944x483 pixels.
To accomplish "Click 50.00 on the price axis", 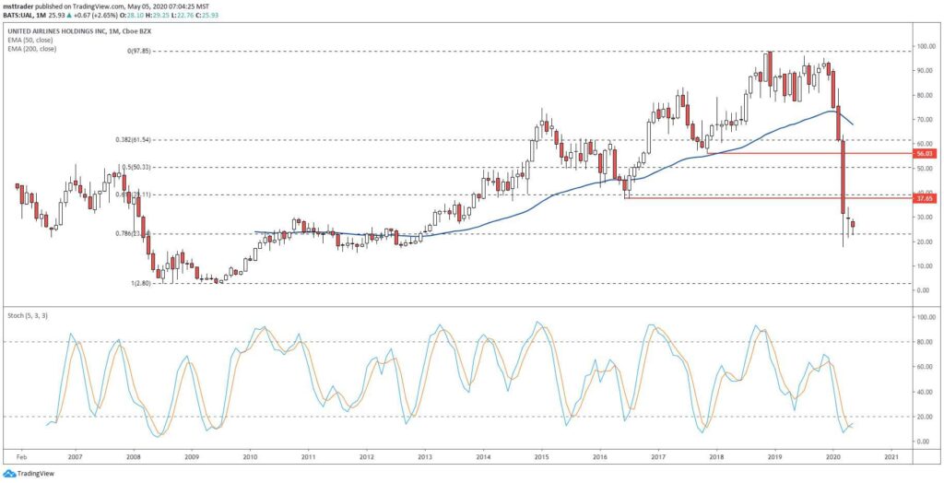I will pyautogui.click(x=924, y=168).
